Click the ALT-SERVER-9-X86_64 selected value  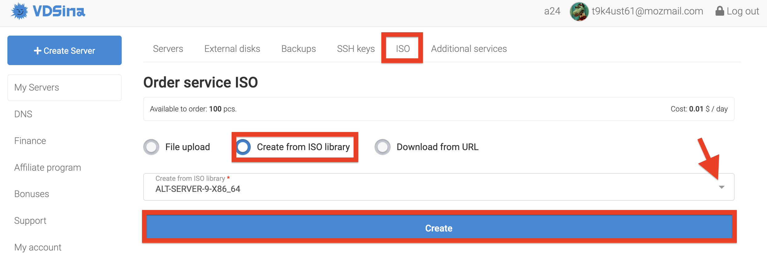[198, 189]
